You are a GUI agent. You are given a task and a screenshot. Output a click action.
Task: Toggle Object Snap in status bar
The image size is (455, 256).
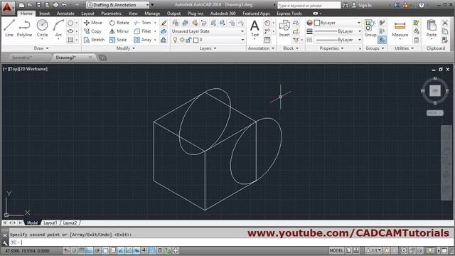[x=105, y=250]
